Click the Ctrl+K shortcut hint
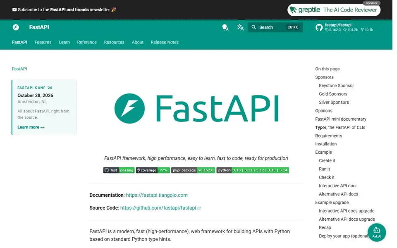 coord(293,27)
